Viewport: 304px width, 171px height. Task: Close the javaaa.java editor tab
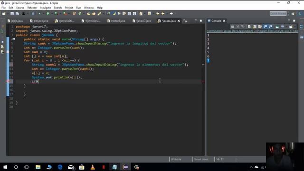coord(179,21)
